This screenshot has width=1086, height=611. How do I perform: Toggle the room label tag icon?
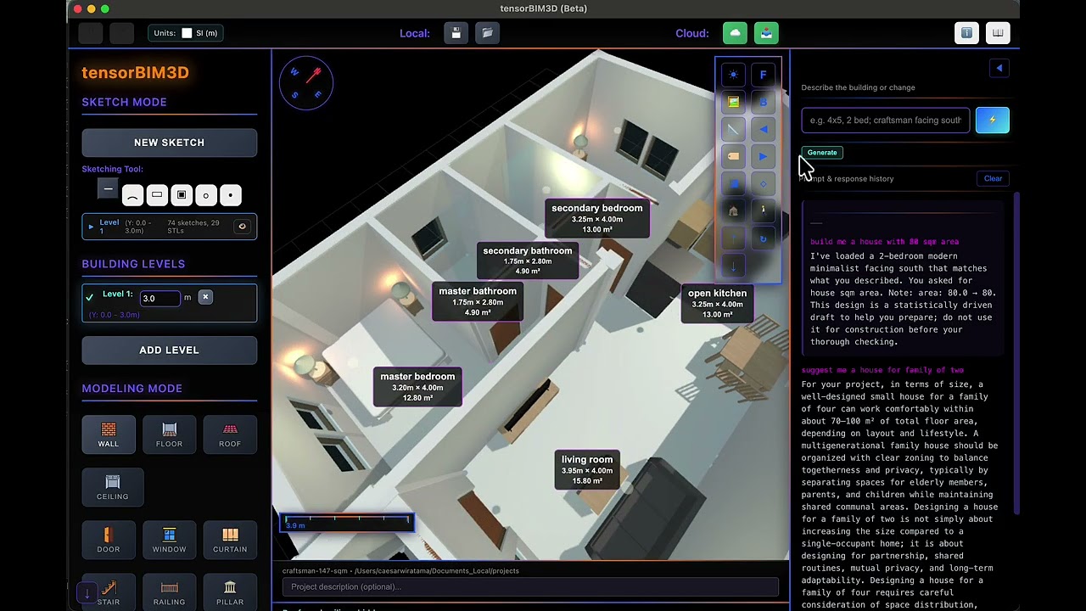pyautogui.click(x=734, y=156)
